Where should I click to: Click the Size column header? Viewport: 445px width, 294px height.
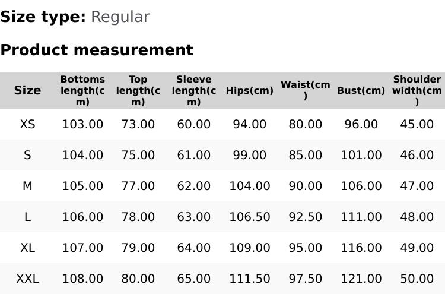(27, 90)
